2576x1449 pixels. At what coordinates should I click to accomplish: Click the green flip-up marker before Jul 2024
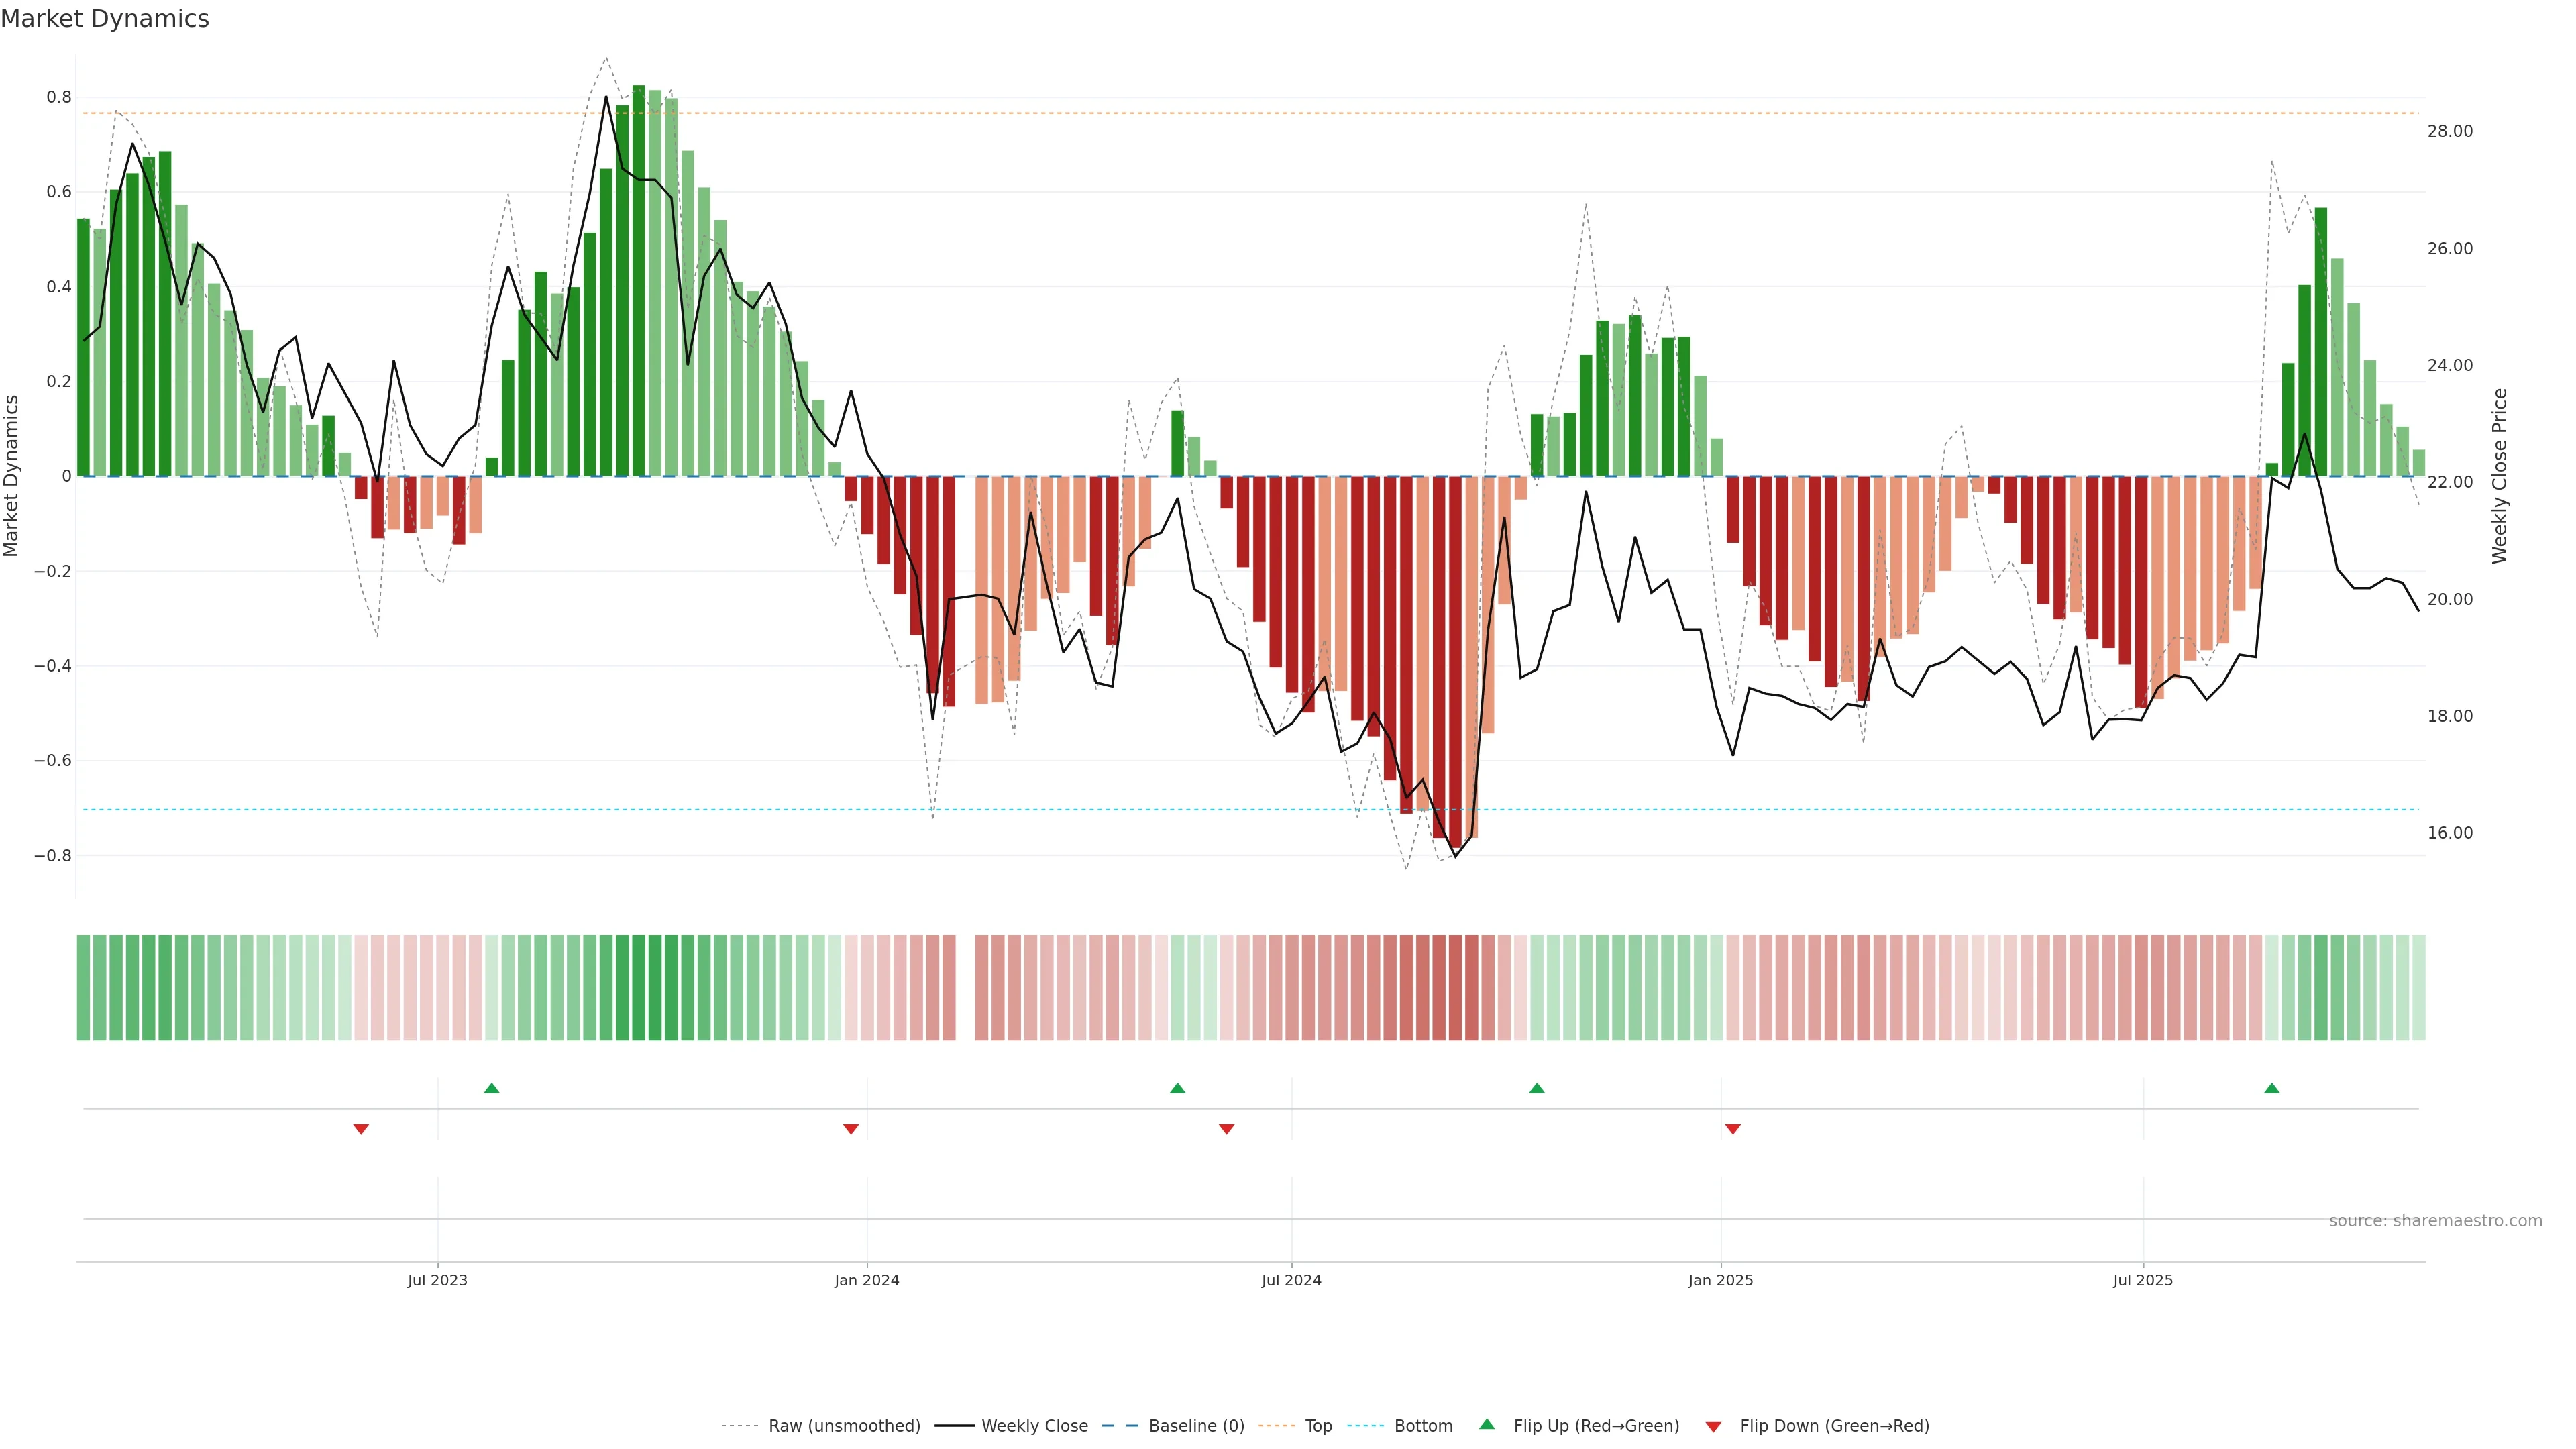click(1177, 1088)
